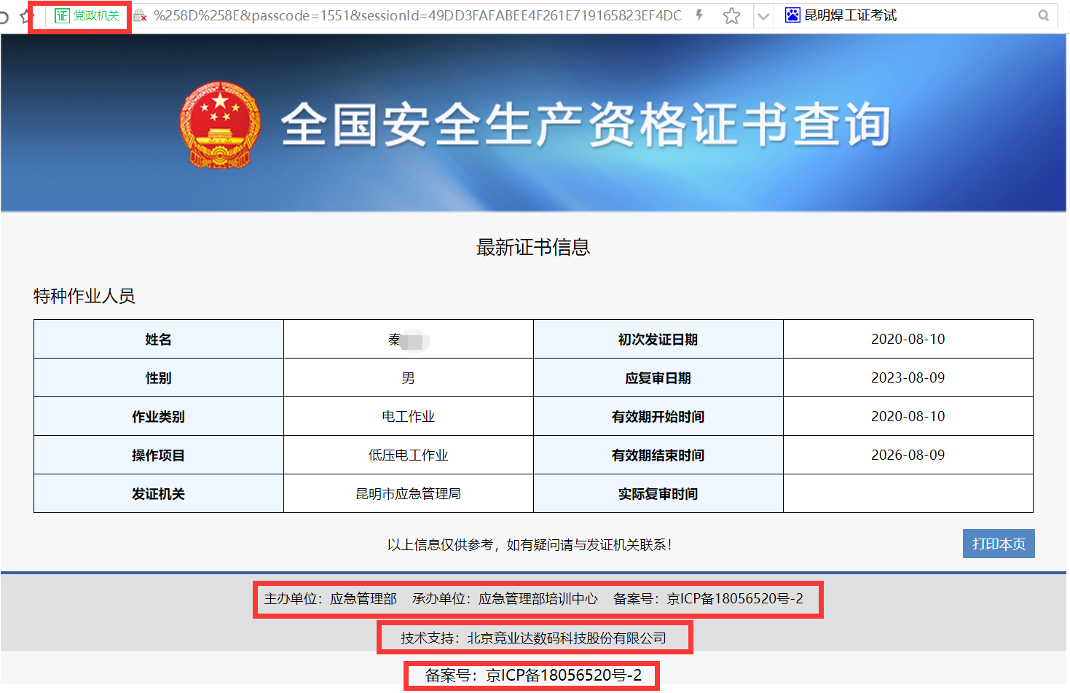Click the 最新证书信息 page heading
The width and height of the screenshot is (1070, 693).
click(532, 248)
